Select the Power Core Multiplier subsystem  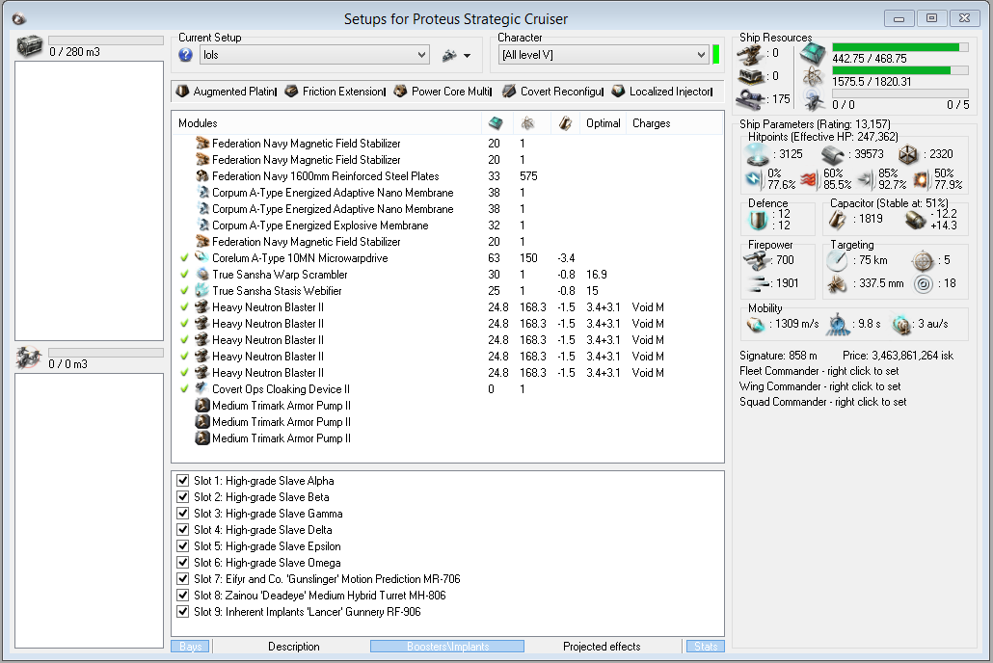point(443,92)
